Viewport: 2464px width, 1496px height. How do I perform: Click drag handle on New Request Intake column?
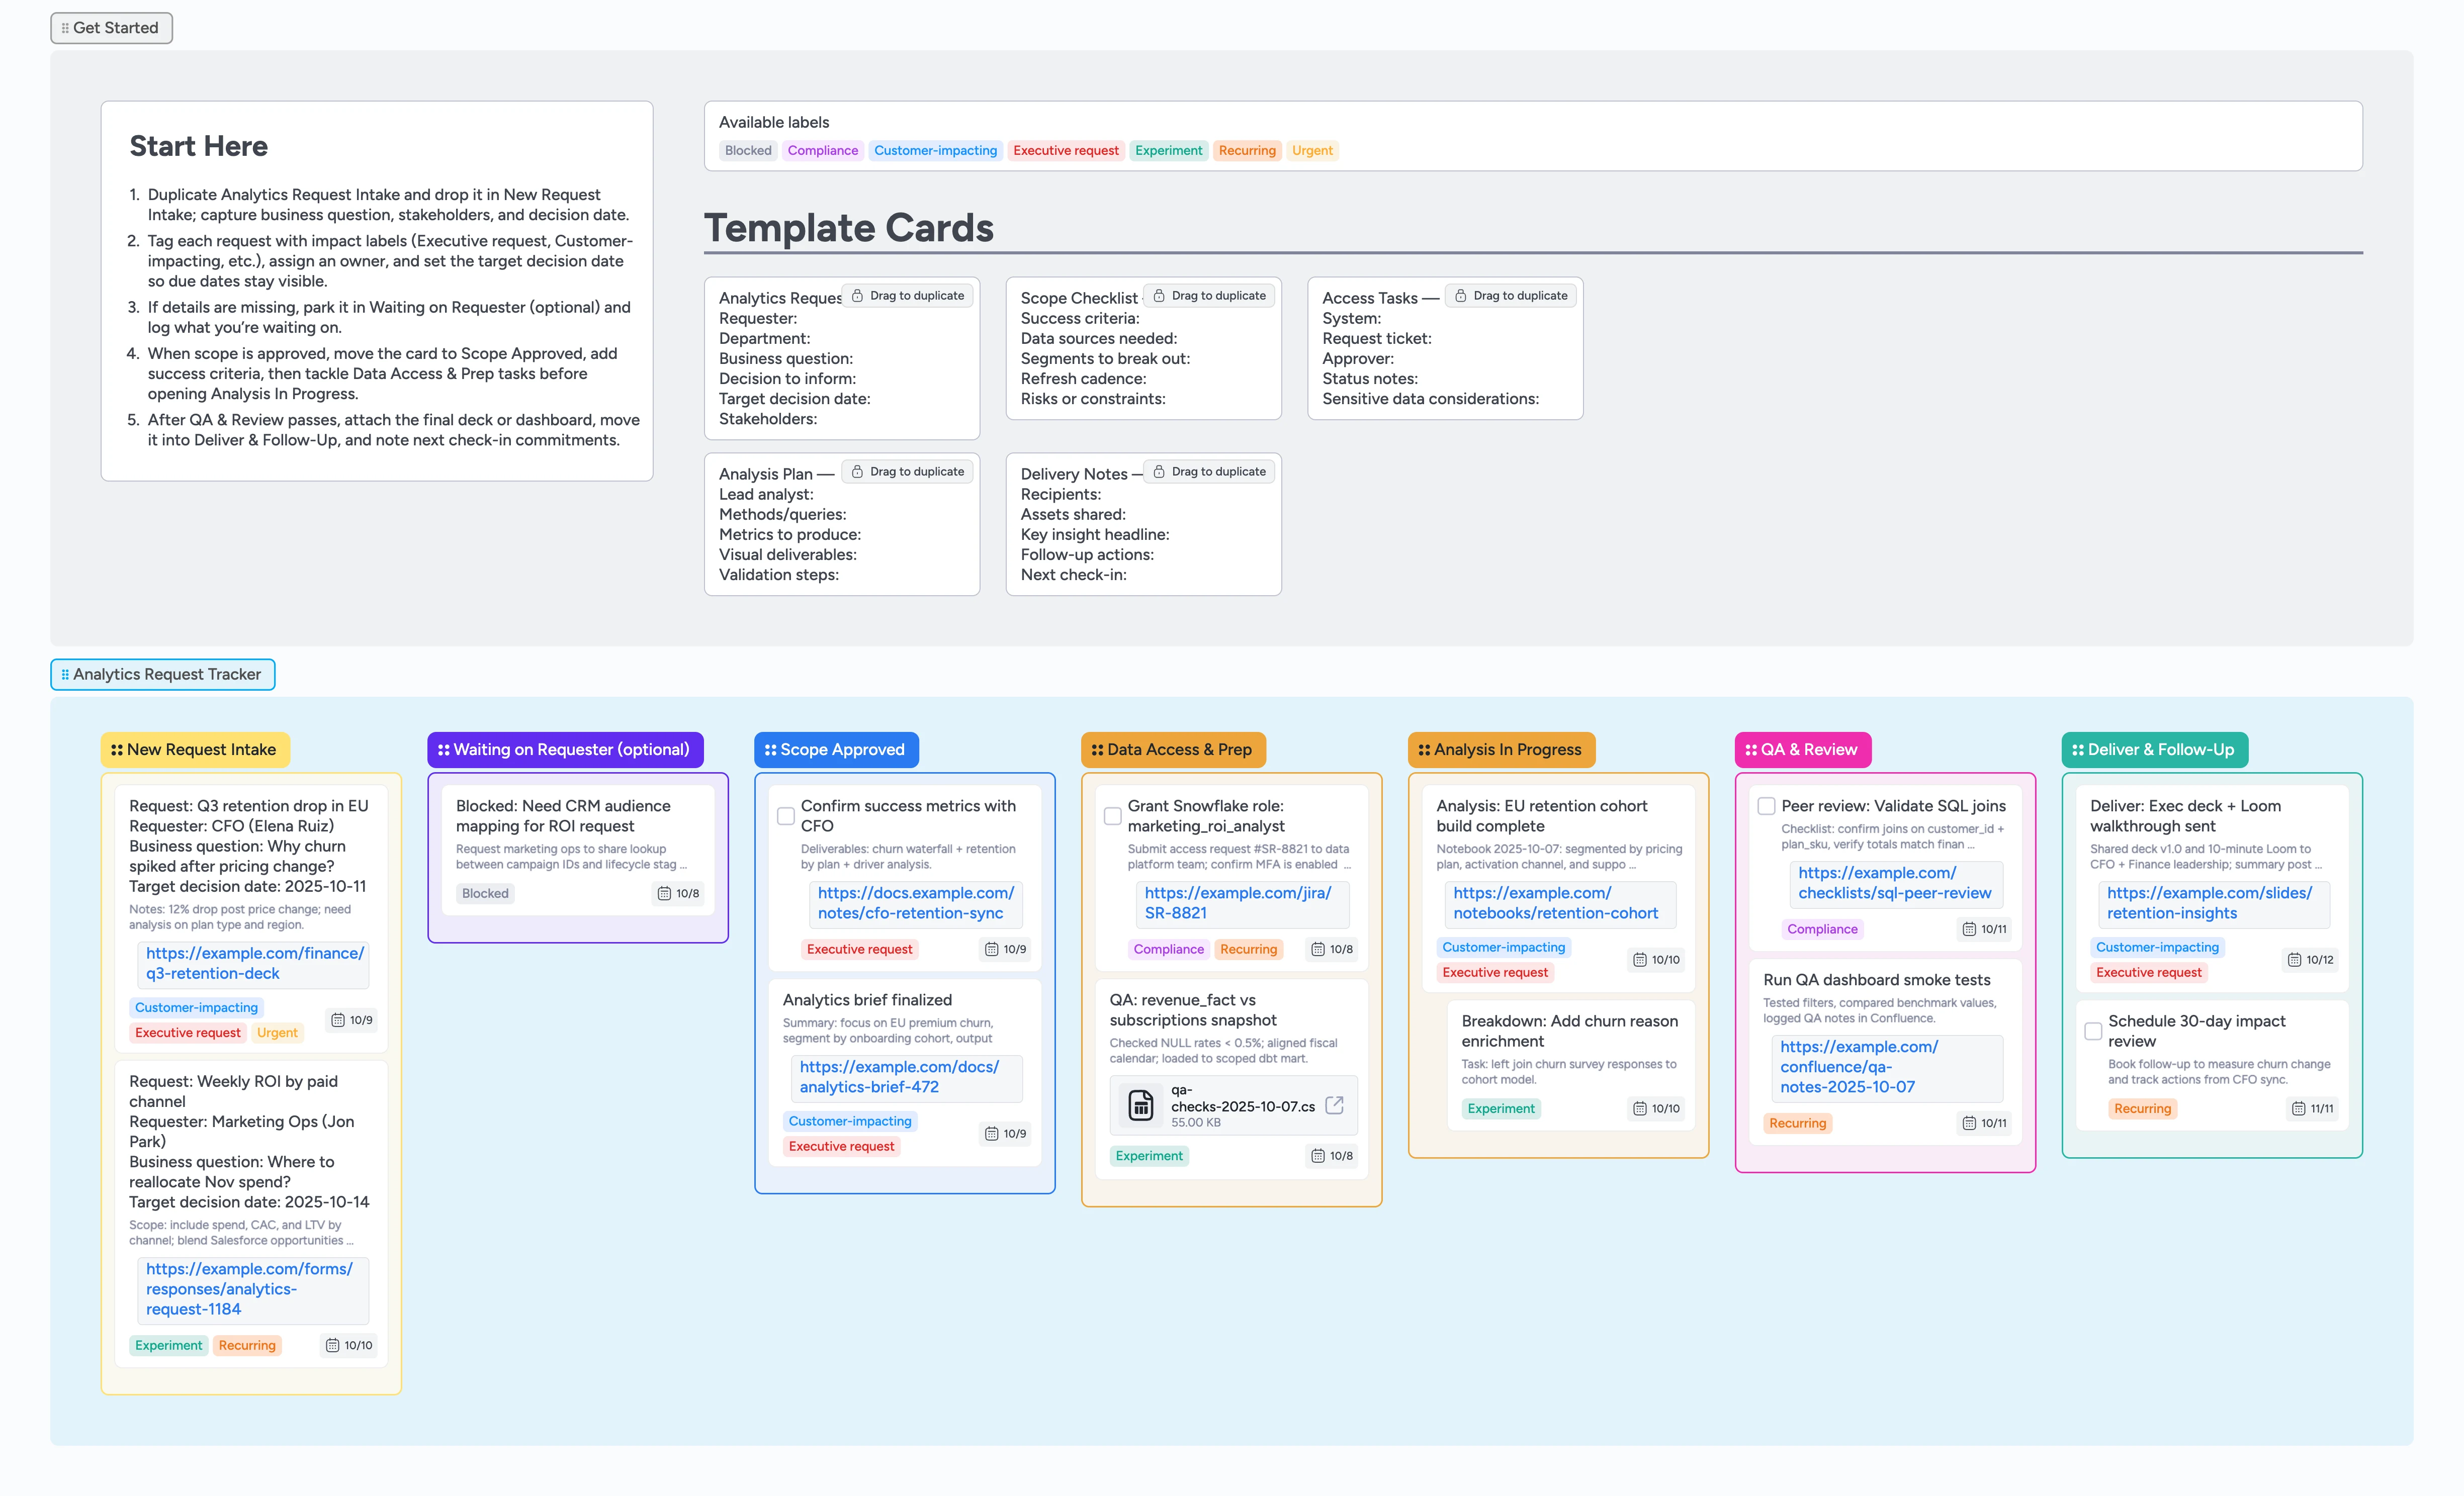point(117,750)
